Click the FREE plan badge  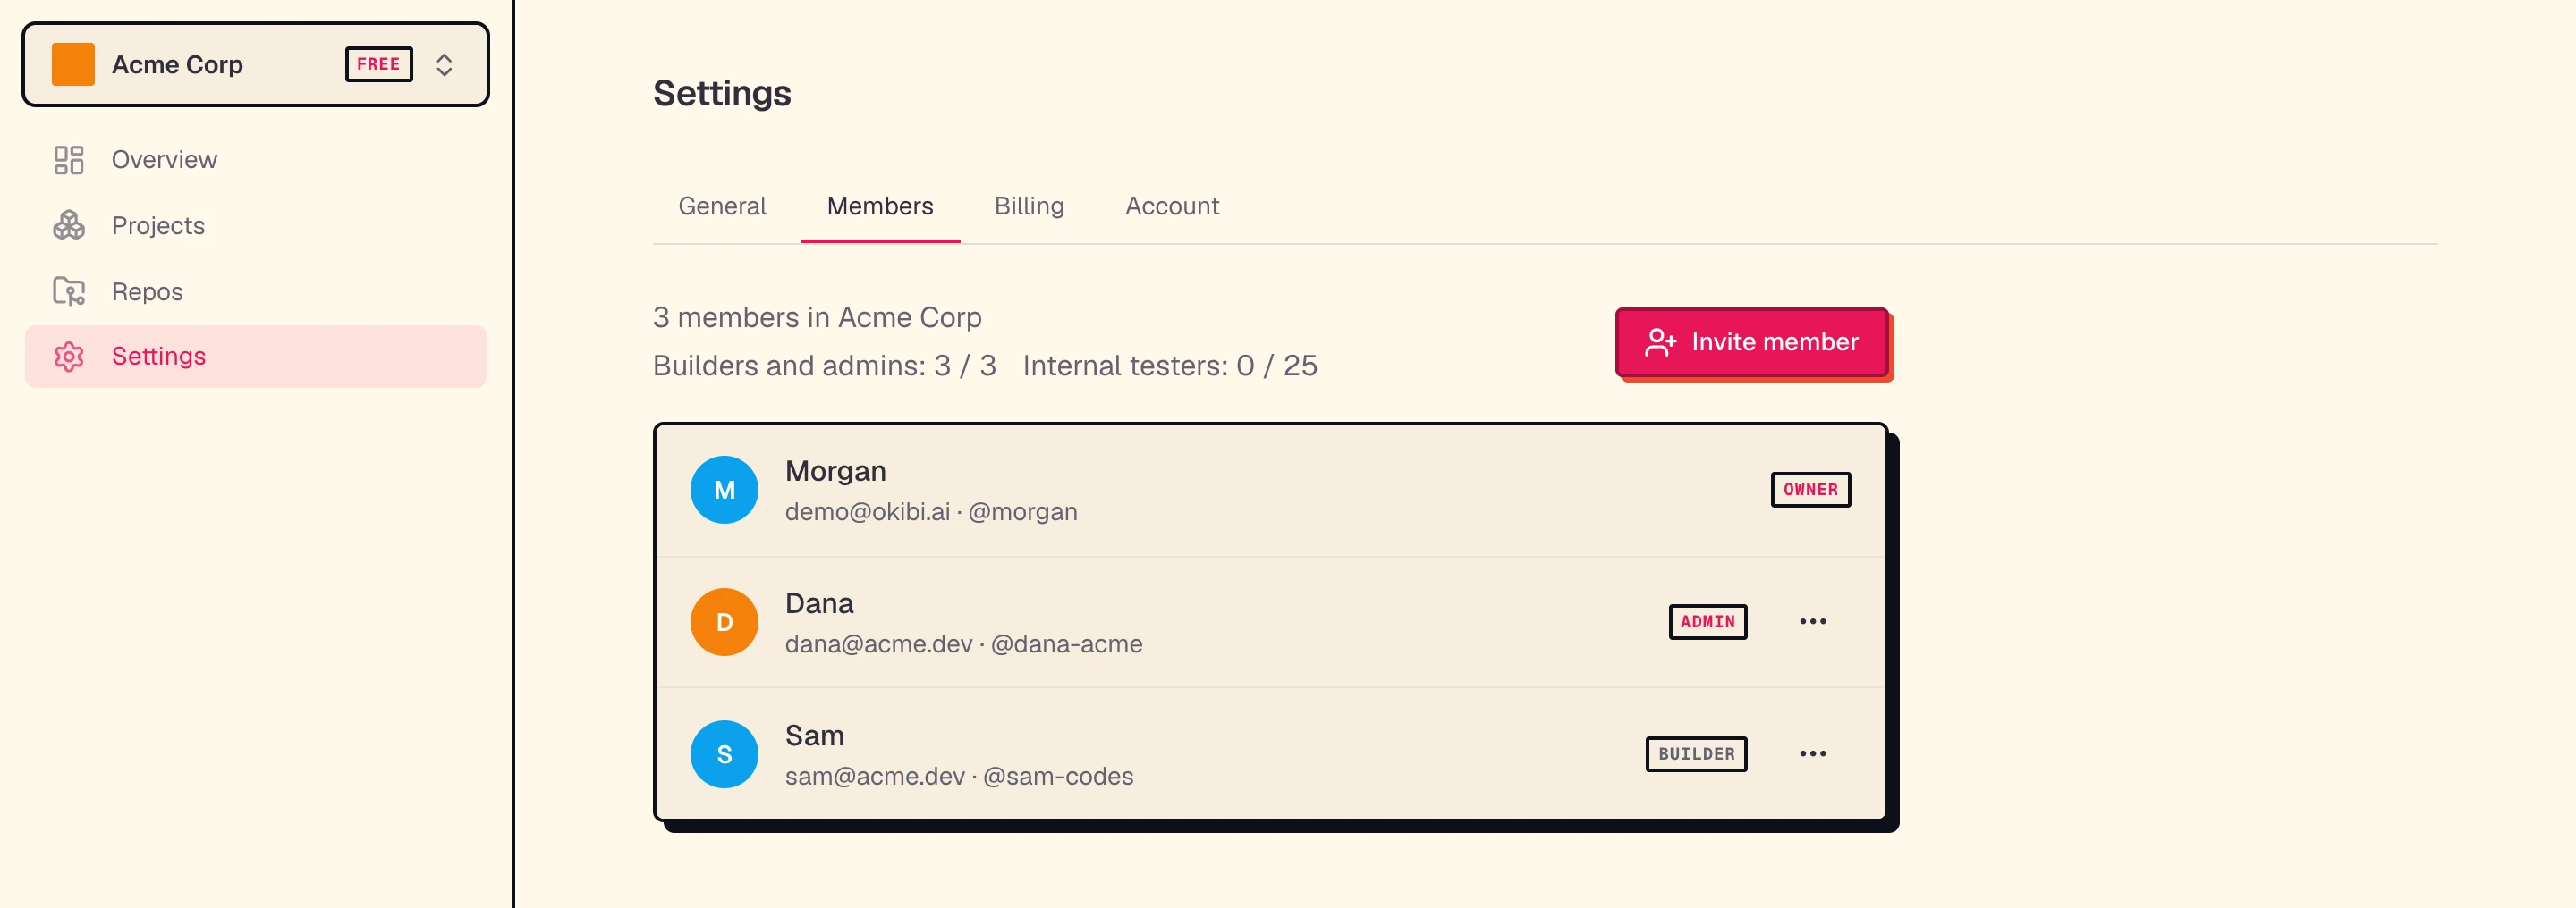coord(379,64)
